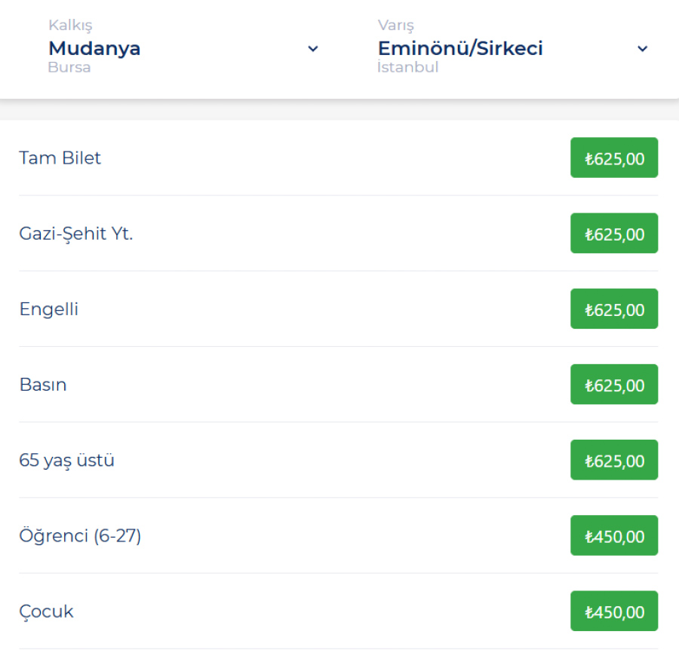This screenshot has height=650, width=679.
Task: Choose the Engelli ₺625,00 fare button
Action: point(613,308)
